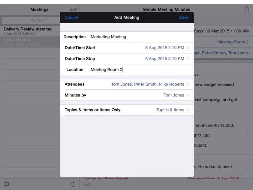Tap the 'last campaign and got' text
The width and height of the screenshot is (253, 190).
(216, 100)
